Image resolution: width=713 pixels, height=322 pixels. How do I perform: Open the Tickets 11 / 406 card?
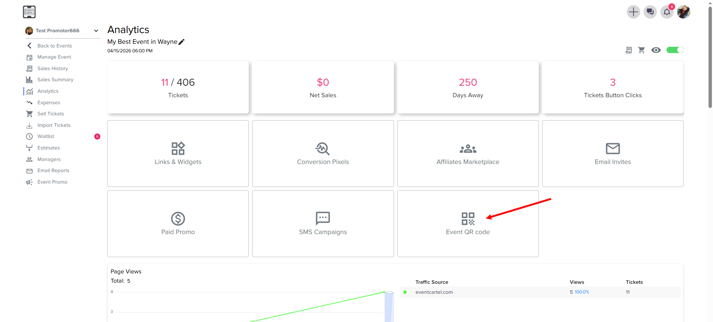click(x=178, y=88)
